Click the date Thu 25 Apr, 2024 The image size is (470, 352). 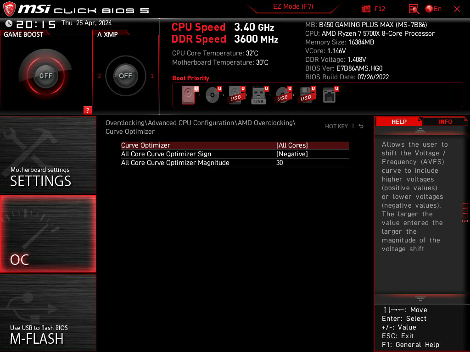coord(86,23)
